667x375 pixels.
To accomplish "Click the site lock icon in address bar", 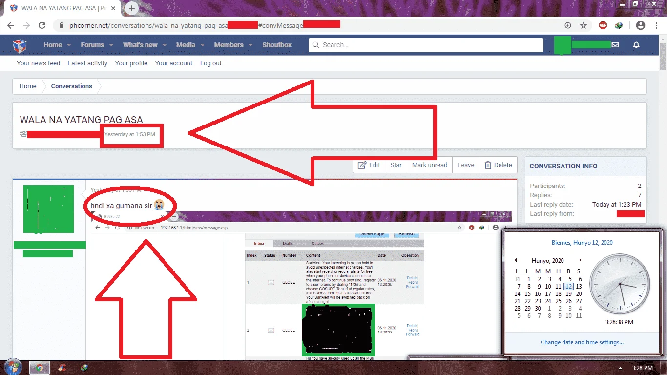I will click(61, 25).
